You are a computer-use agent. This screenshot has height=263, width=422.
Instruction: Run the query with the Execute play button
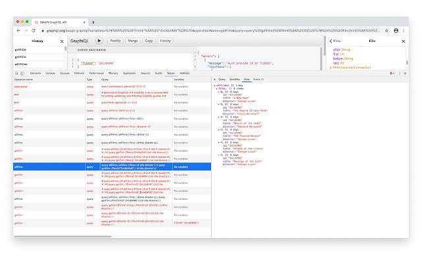coord(99,41)
